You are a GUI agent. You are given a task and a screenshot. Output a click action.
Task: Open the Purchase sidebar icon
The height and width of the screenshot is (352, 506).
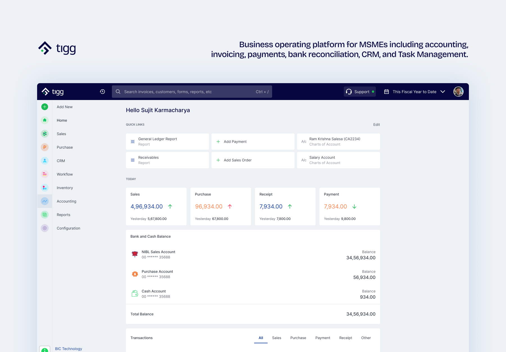click(x=45, y=147)
